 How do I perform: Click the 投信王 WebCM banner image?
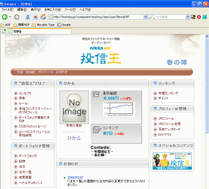(x=172, y=161)
